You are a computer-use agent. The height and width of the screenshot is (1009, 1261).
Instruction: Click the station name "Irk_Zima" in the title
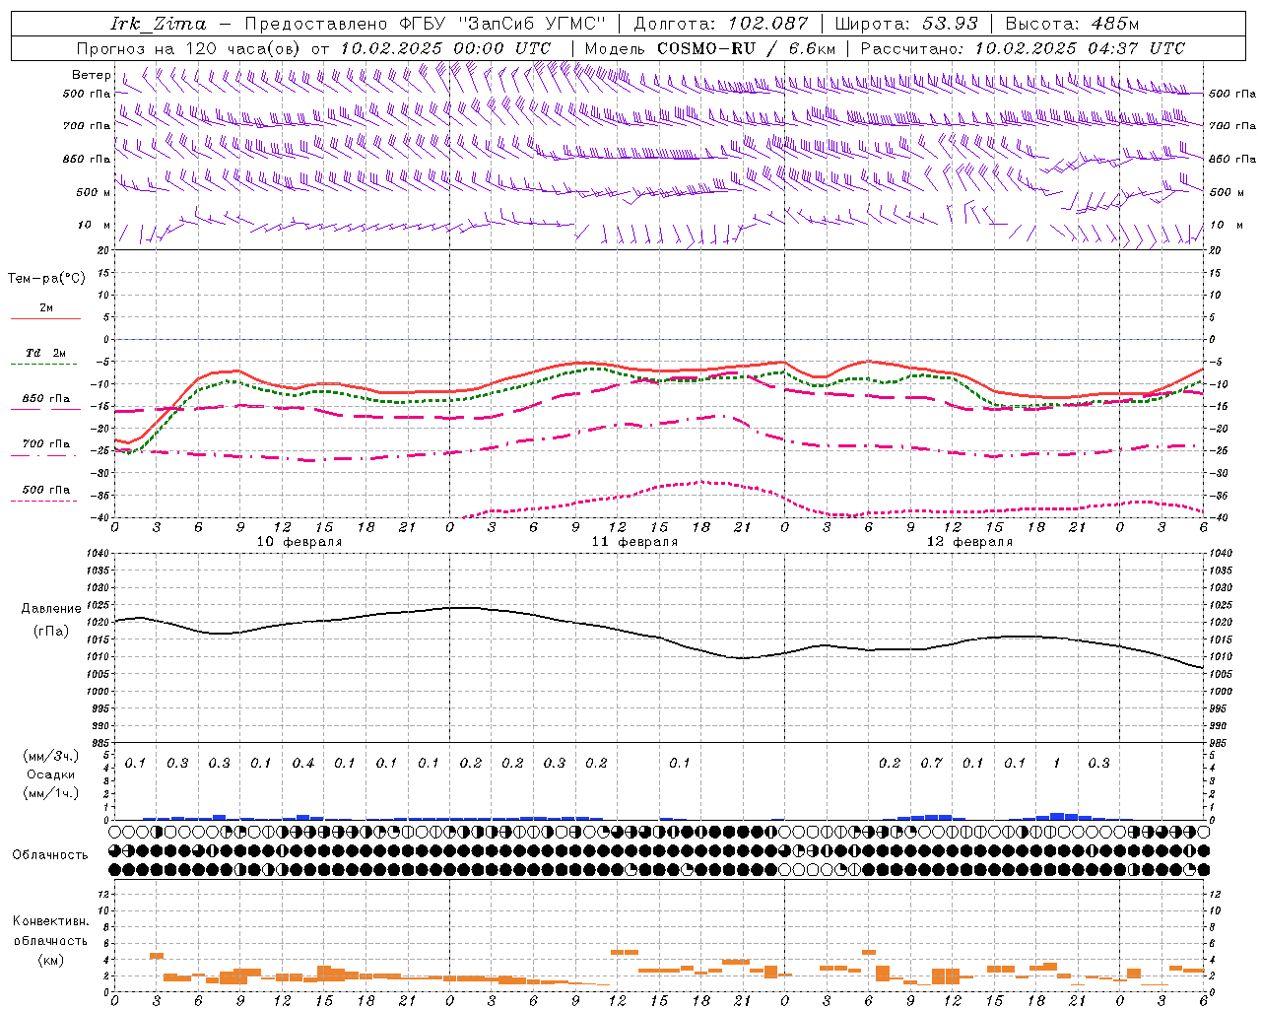159,24
